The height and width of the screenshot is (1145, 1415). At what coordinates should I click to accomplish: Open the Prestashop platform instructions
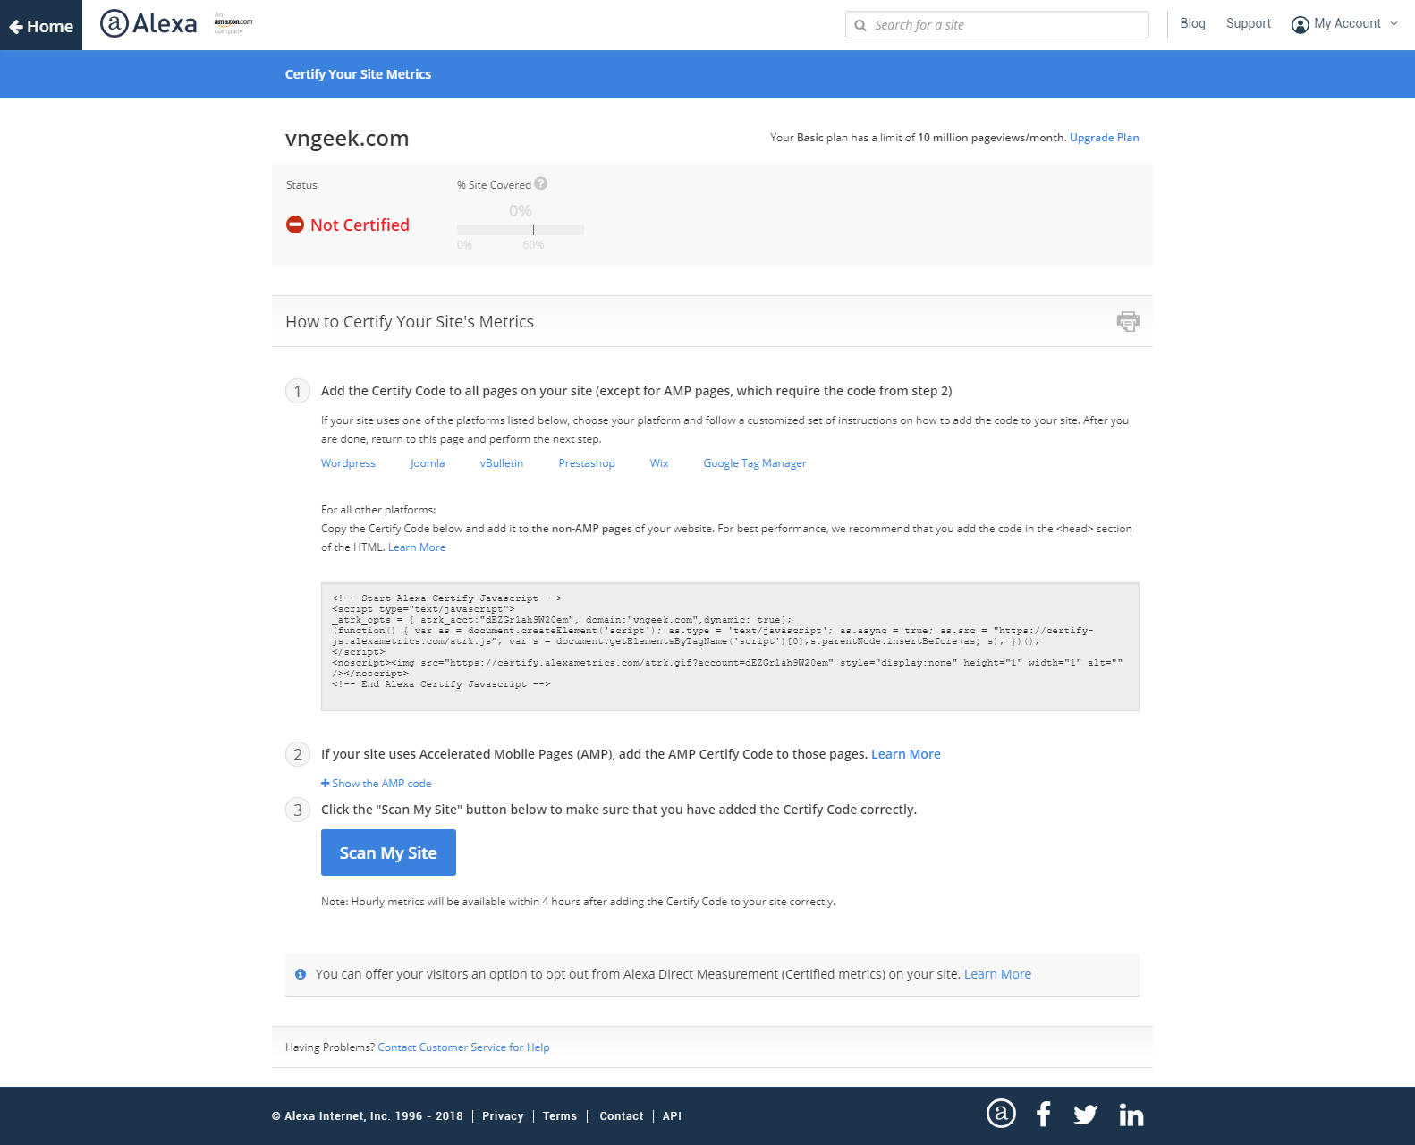coord(587,463)
